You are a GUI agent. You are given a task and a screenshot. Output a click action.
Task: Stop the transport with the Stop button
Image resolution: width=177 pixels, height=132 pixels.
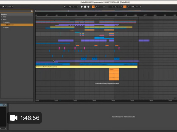pos(85,7)
